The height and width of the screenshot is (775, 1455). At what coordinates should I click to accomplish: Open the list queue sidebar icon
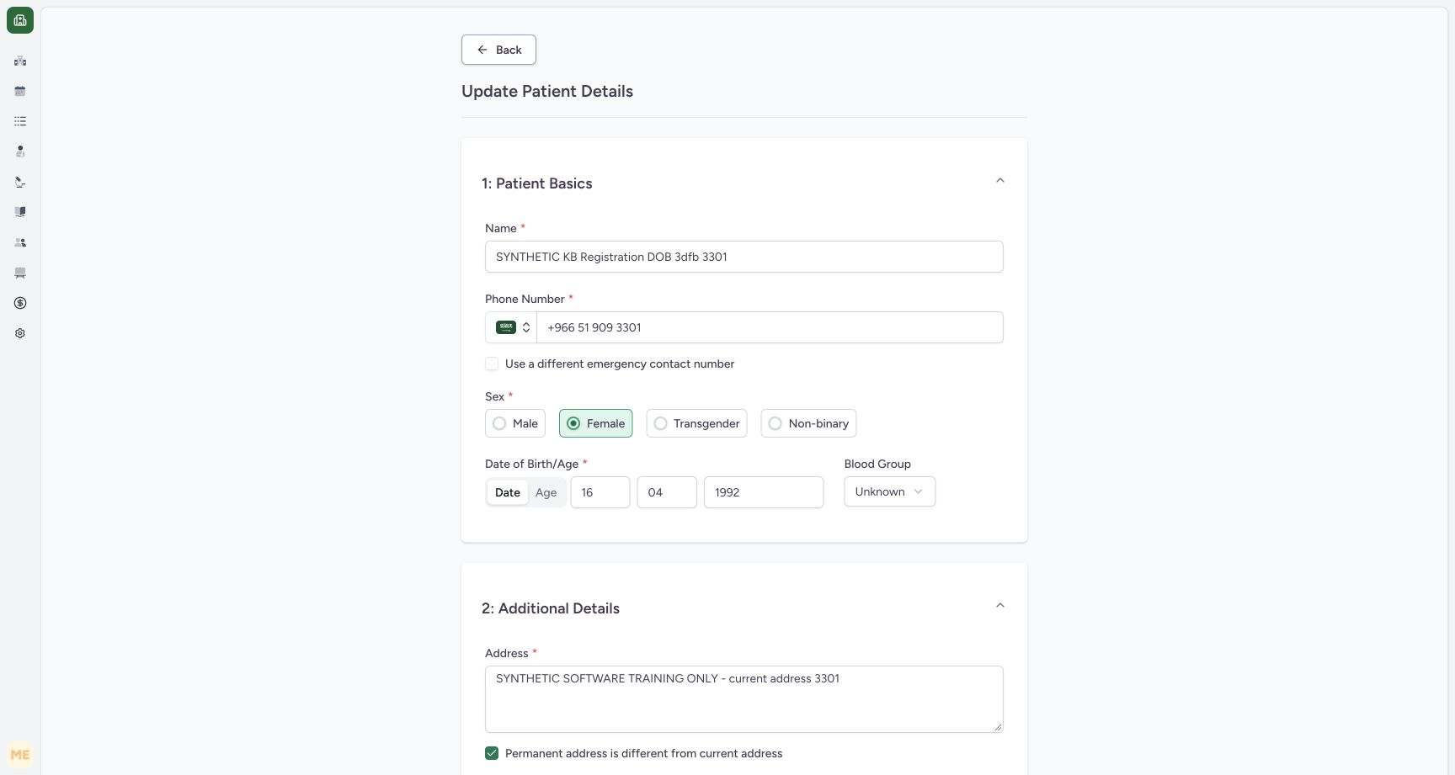pyautogui.click(x=20, y=121)
